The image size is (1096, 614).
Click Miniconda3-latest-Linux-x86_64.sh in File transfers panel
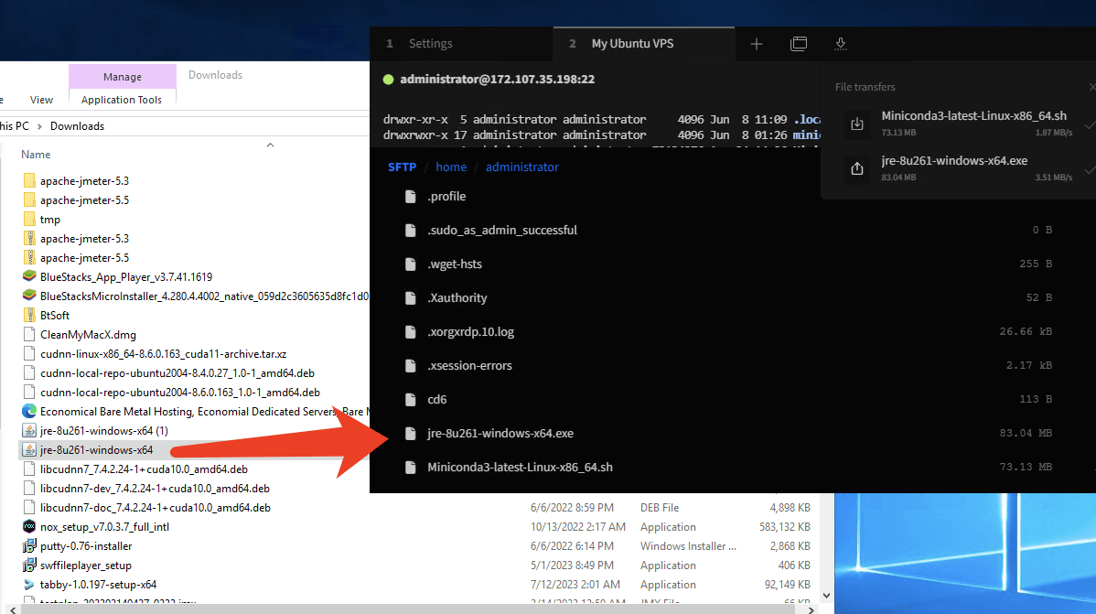coord(973,115)
